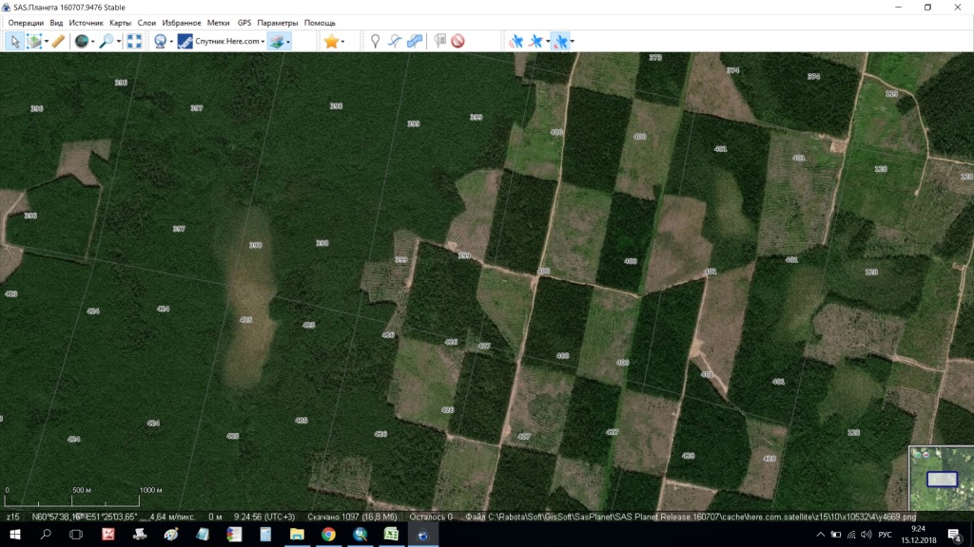
Task: Activate the ruler distance measurement tool
Action: (x=58, y=41)
